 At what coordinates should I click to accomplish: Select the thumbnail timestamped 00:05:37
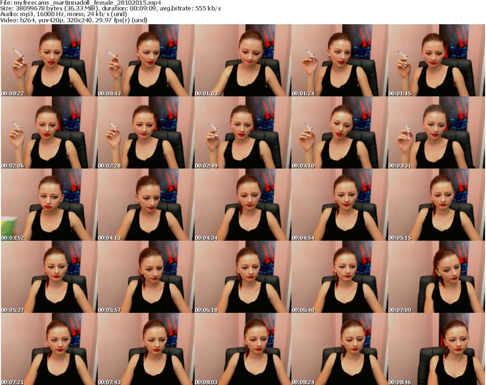pos(49,277)
